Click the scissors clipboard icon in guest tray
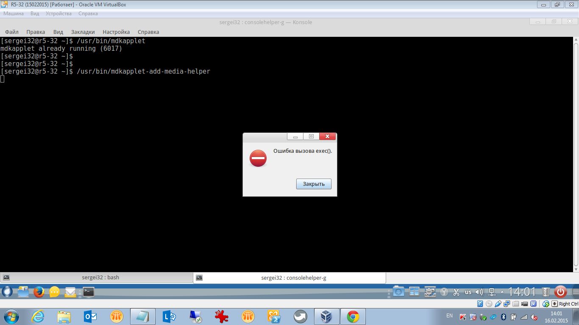This screenshot has width=579, height=325. pyautogui.click(x=457, y=292)
